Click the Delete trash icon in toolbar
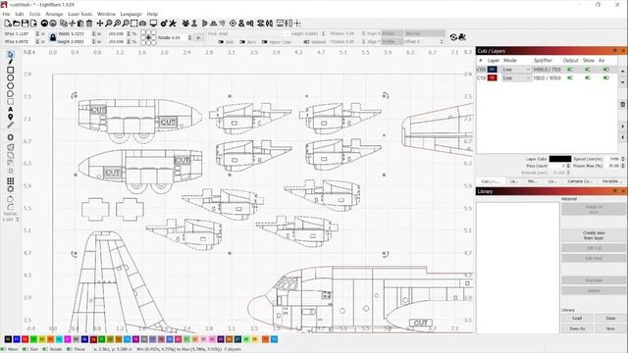 (x=89, y=24)
